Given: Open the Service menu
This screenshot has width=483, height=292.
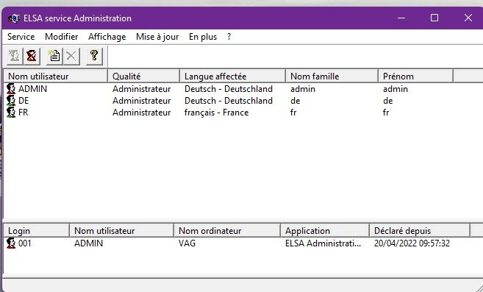Looking at the screenshot, I should coord(21,37).
